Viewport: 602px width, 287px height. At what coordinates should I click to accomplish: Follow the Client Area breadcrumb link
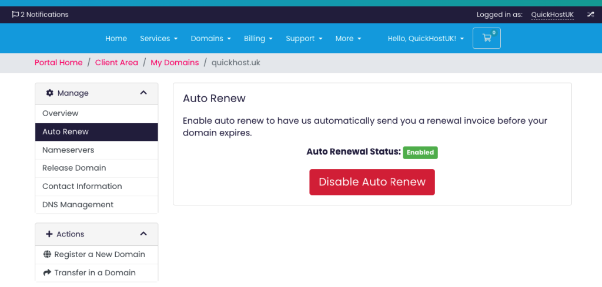(116, 62)
